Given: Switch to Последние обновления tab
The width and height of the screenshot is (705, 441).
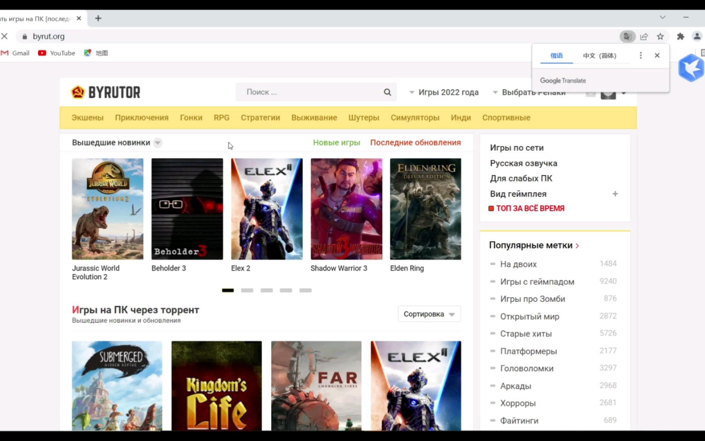Looking at the screenshot, I should point(415,143).
